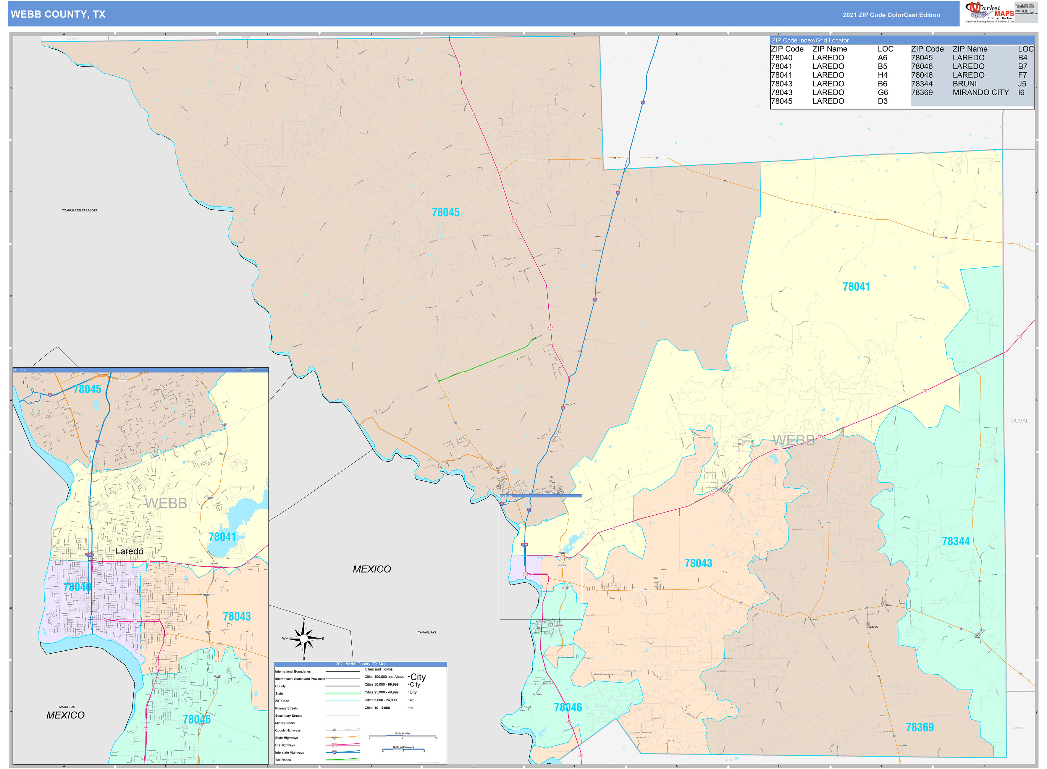Click the Scale in Miles bar
Screen dimensions: 1047x769
click(x=403, y=736)
